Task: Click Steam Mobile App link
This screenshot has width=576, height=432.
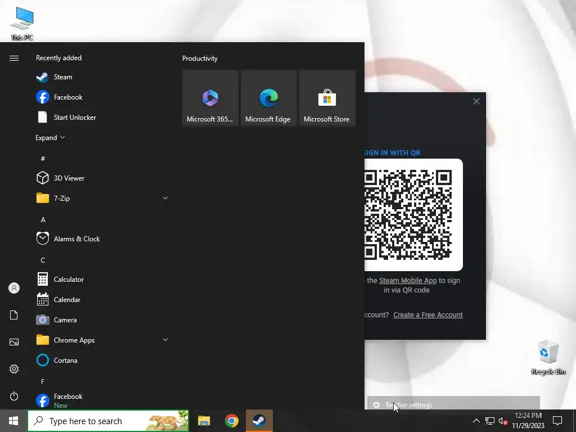Action: pyautogui.click(x=408, y=280)
